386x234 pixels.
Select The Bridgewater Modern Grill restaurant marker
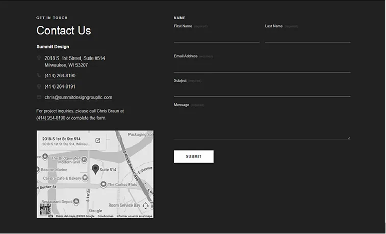click(84, 160)
